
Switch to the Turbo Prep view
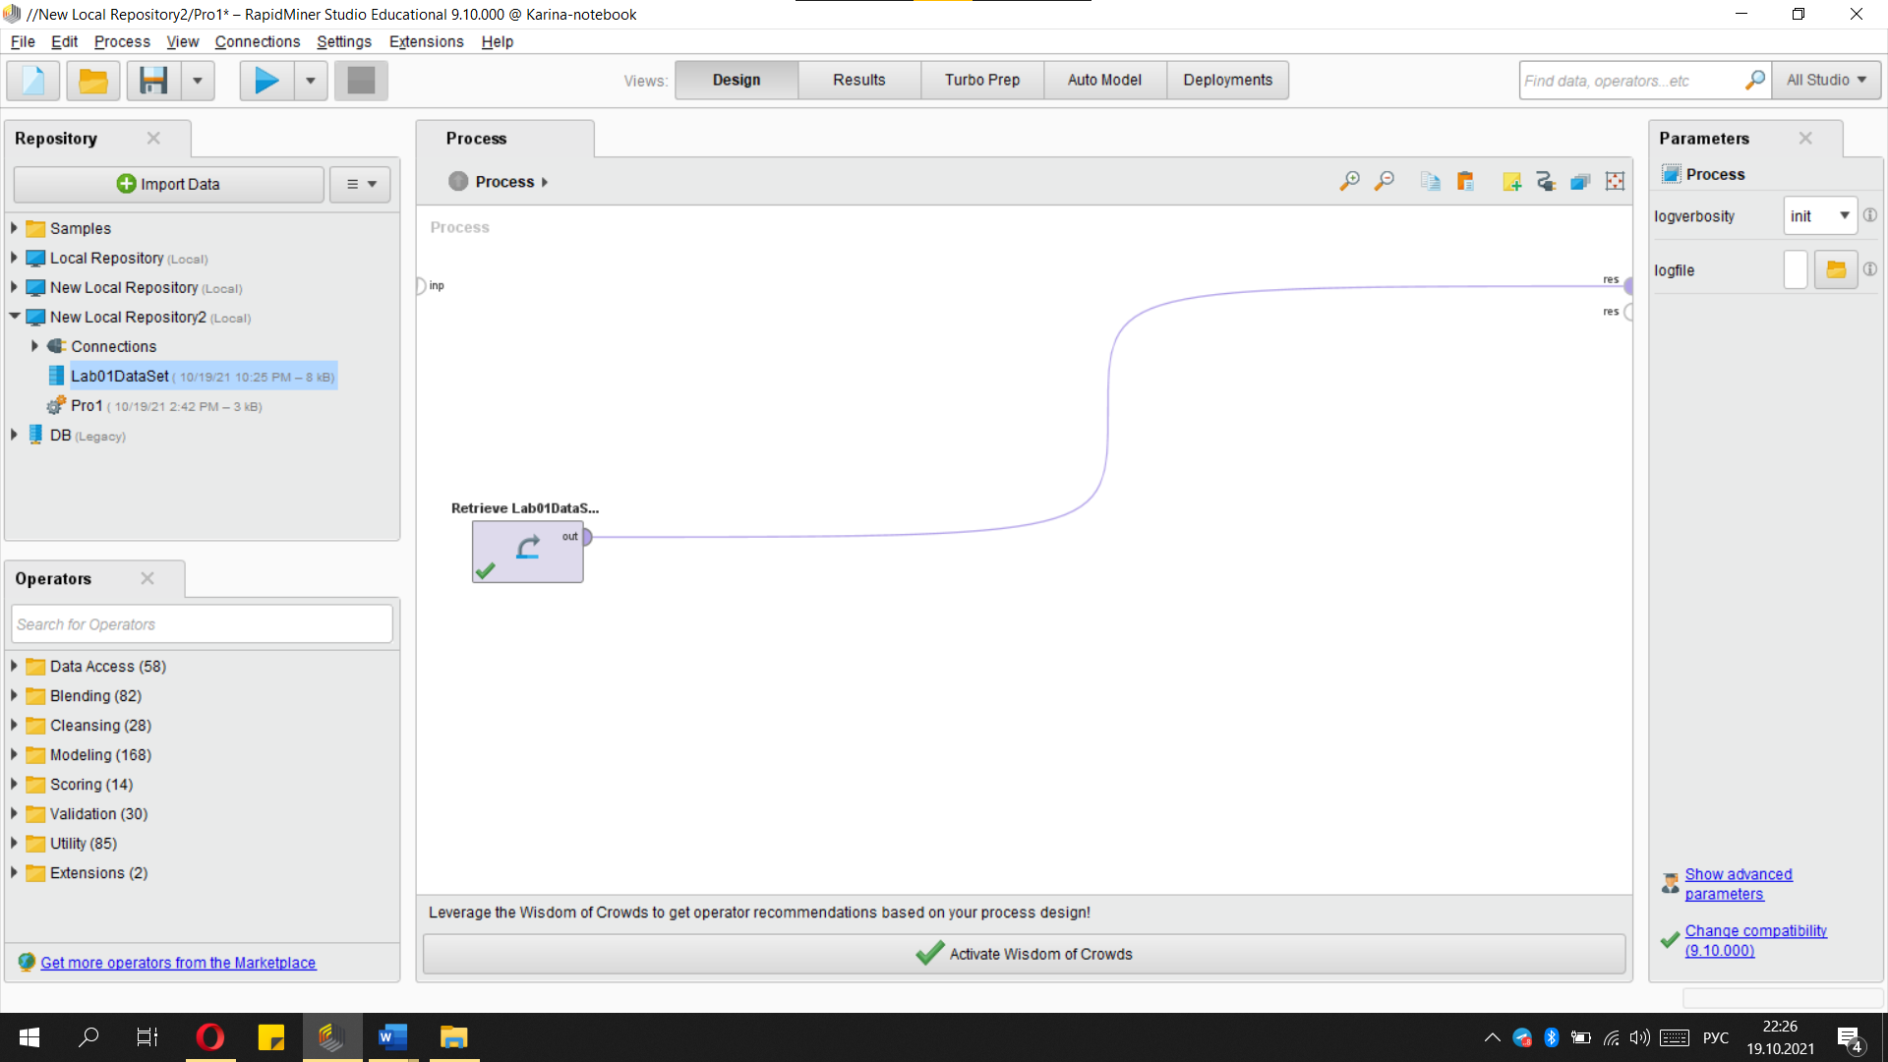click(x=982, y=80)
